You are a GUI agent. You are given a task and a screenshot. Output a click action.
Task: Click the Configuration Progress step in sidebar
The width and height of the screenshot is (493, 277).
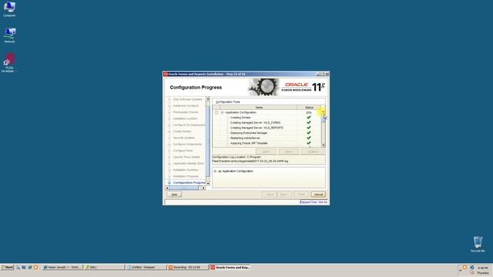pos(189,182)
